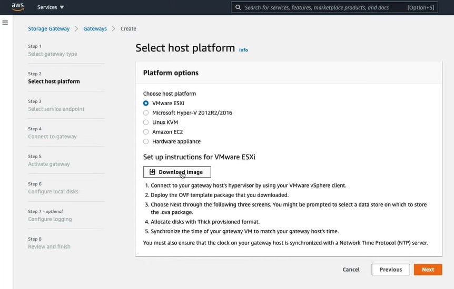Viewport: 454px width, 289px height.
Task: Click the search magnifier icon
Action: [x=238, y=7]
